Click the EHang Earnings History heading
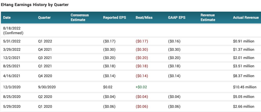Viewport: 261px width, 112px height. pyautogui.click(x=35, y=5)
